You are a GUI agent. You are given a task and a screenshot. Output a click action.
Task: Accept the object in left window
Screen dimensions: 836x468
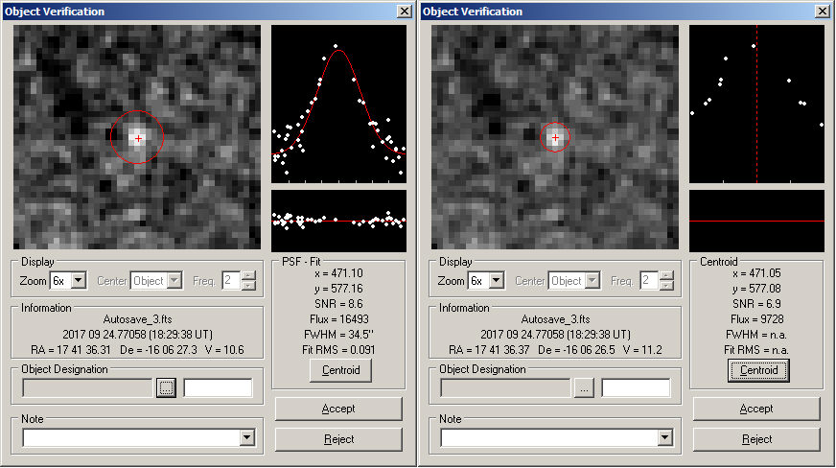click(338, 409)
